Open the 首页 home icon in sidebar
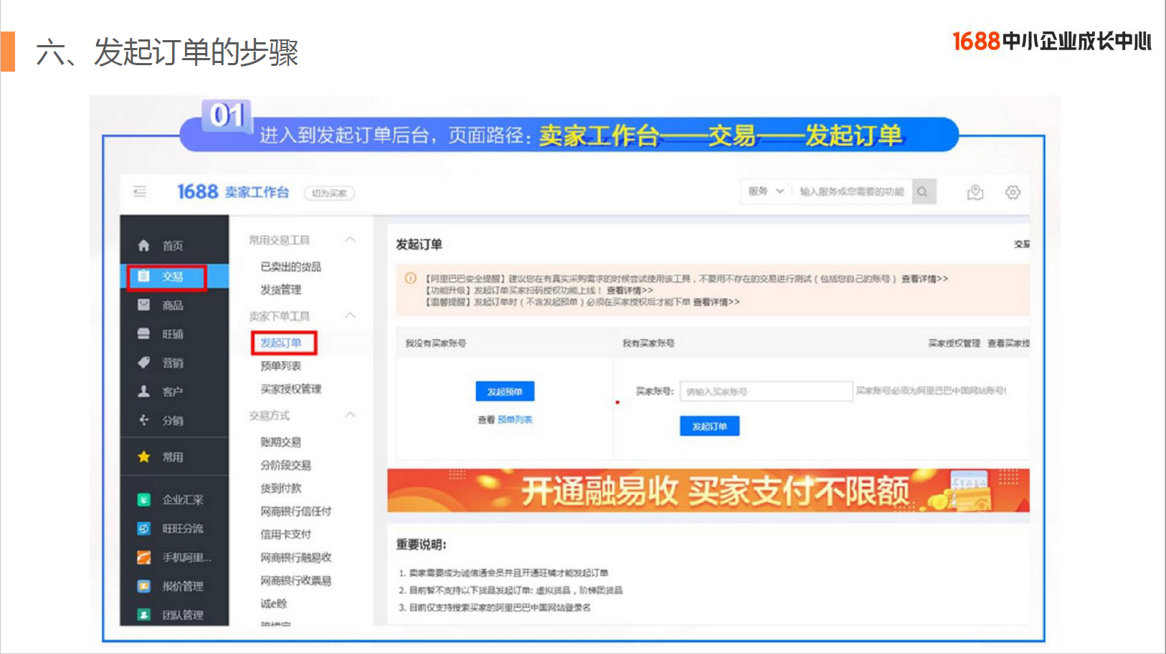This screenshot has width=1166, height=654. [144, 246]
